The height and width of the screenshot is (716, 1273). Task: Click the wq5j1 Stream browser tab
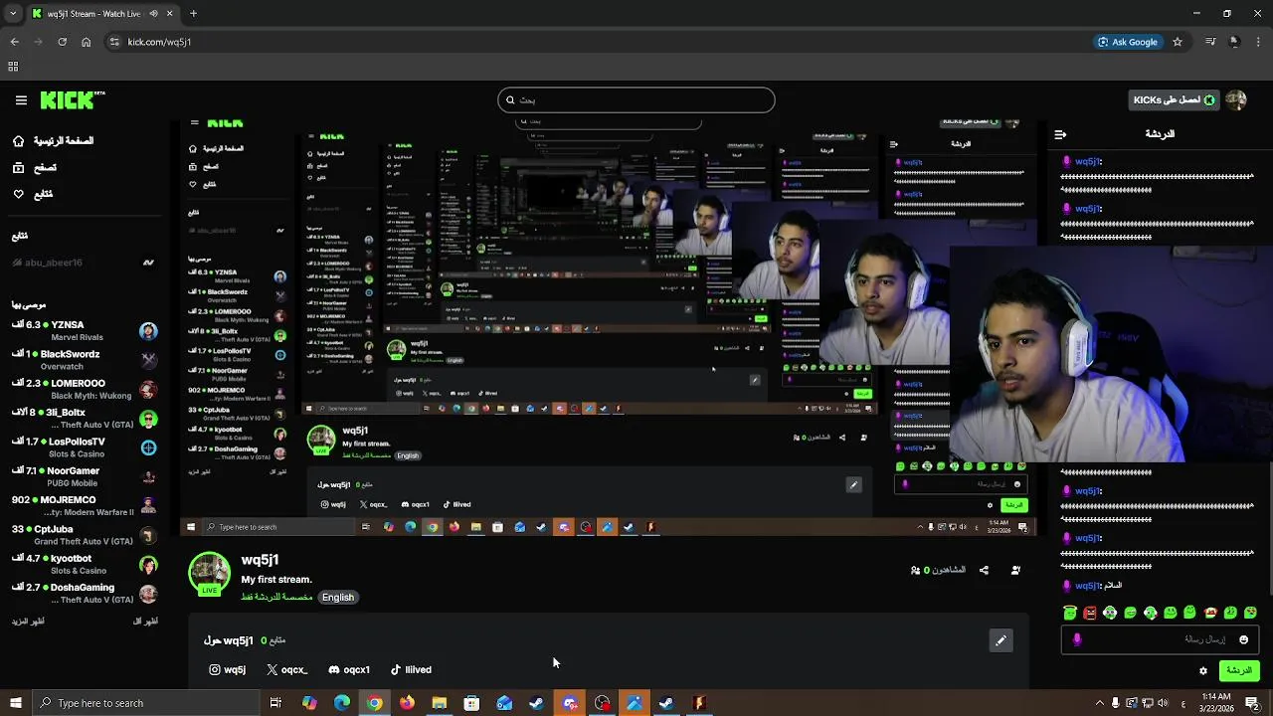pyautogui.click(x=102, y=14)
